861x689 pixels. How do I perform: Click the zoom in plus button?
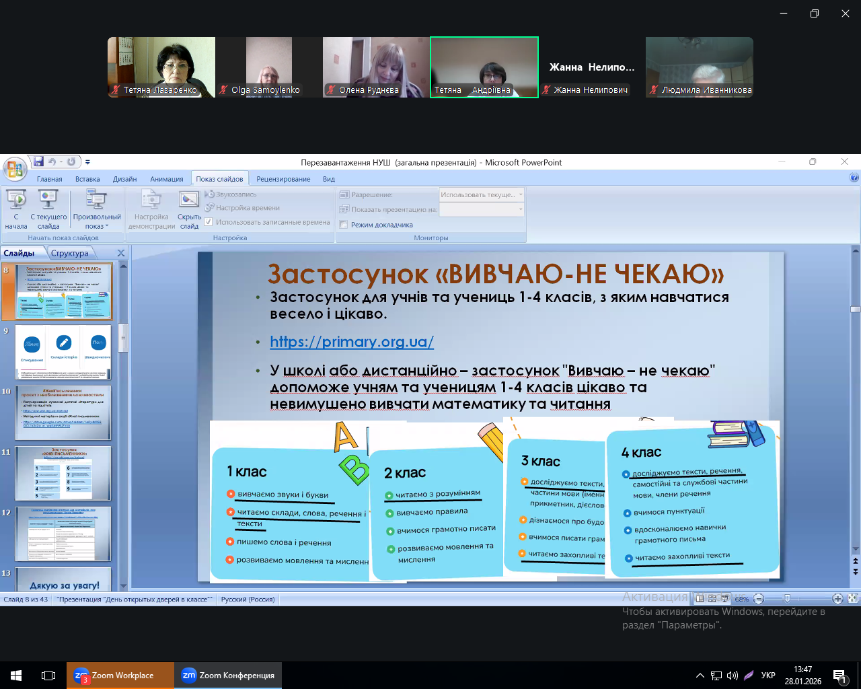837,599
